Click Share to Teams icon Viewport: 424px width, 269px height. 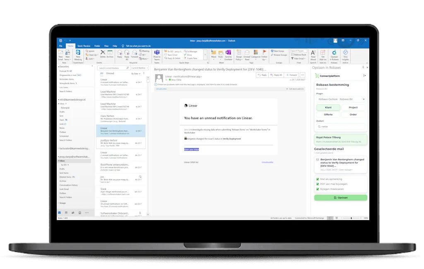coord(157,55)
